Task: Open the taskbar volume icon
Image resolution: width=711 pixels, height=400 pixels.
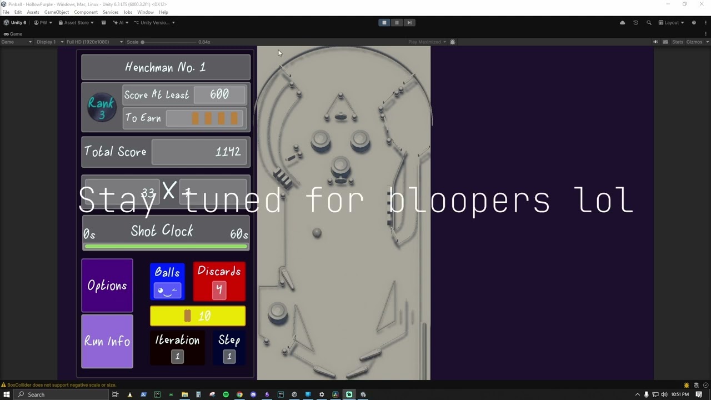Action: point(664,394)
